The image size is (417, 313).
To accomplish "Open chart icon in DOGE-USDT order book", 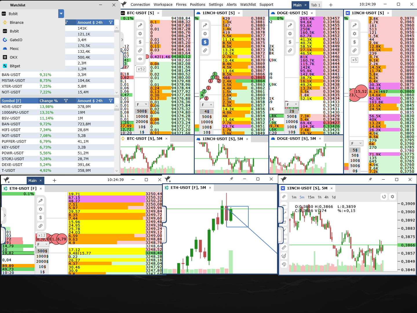I will coord(290,25).
